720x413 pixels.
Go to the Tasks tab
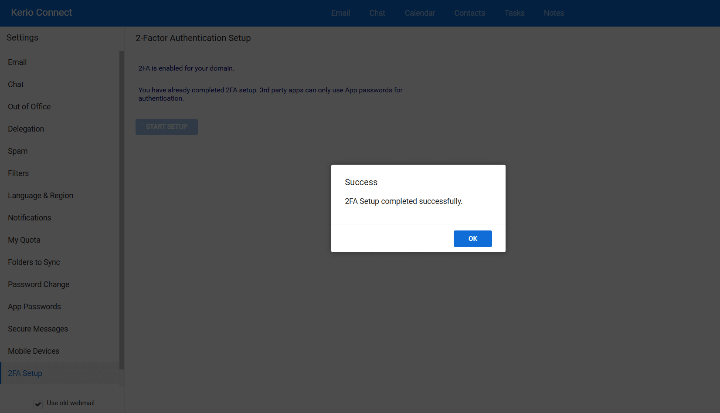[x=514, y=13]
